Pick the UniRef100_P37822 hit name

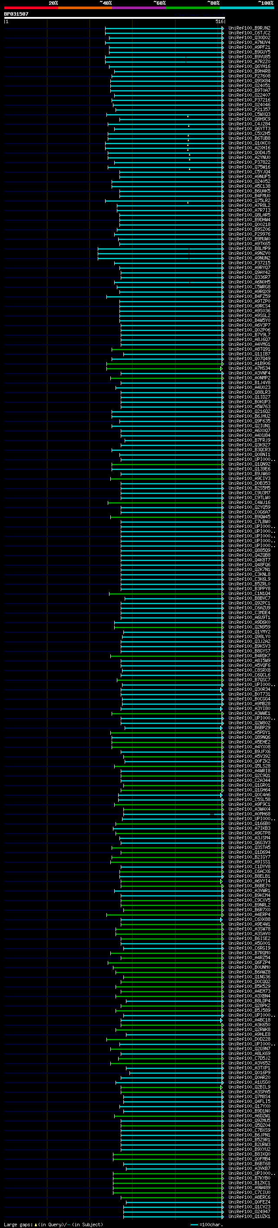[249, 162]
